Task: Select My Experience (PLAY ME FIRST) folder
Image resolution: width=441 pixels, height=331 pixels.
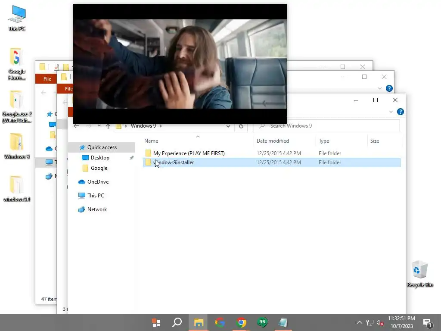Action: pos(271,153)
